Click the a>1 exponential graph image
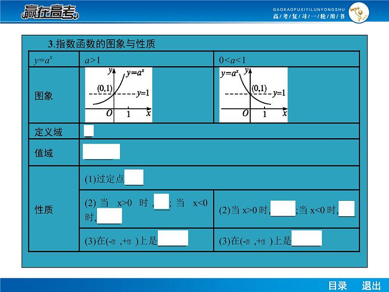Viewport: 389px width, 292px height. coord(119,95)
